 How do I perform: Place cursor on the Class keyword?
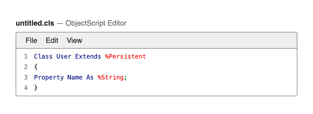tap(43, 56)
